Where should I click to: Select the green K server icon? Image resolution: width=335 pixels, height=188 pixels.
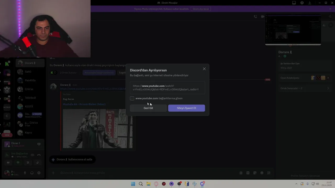point(7,64)
